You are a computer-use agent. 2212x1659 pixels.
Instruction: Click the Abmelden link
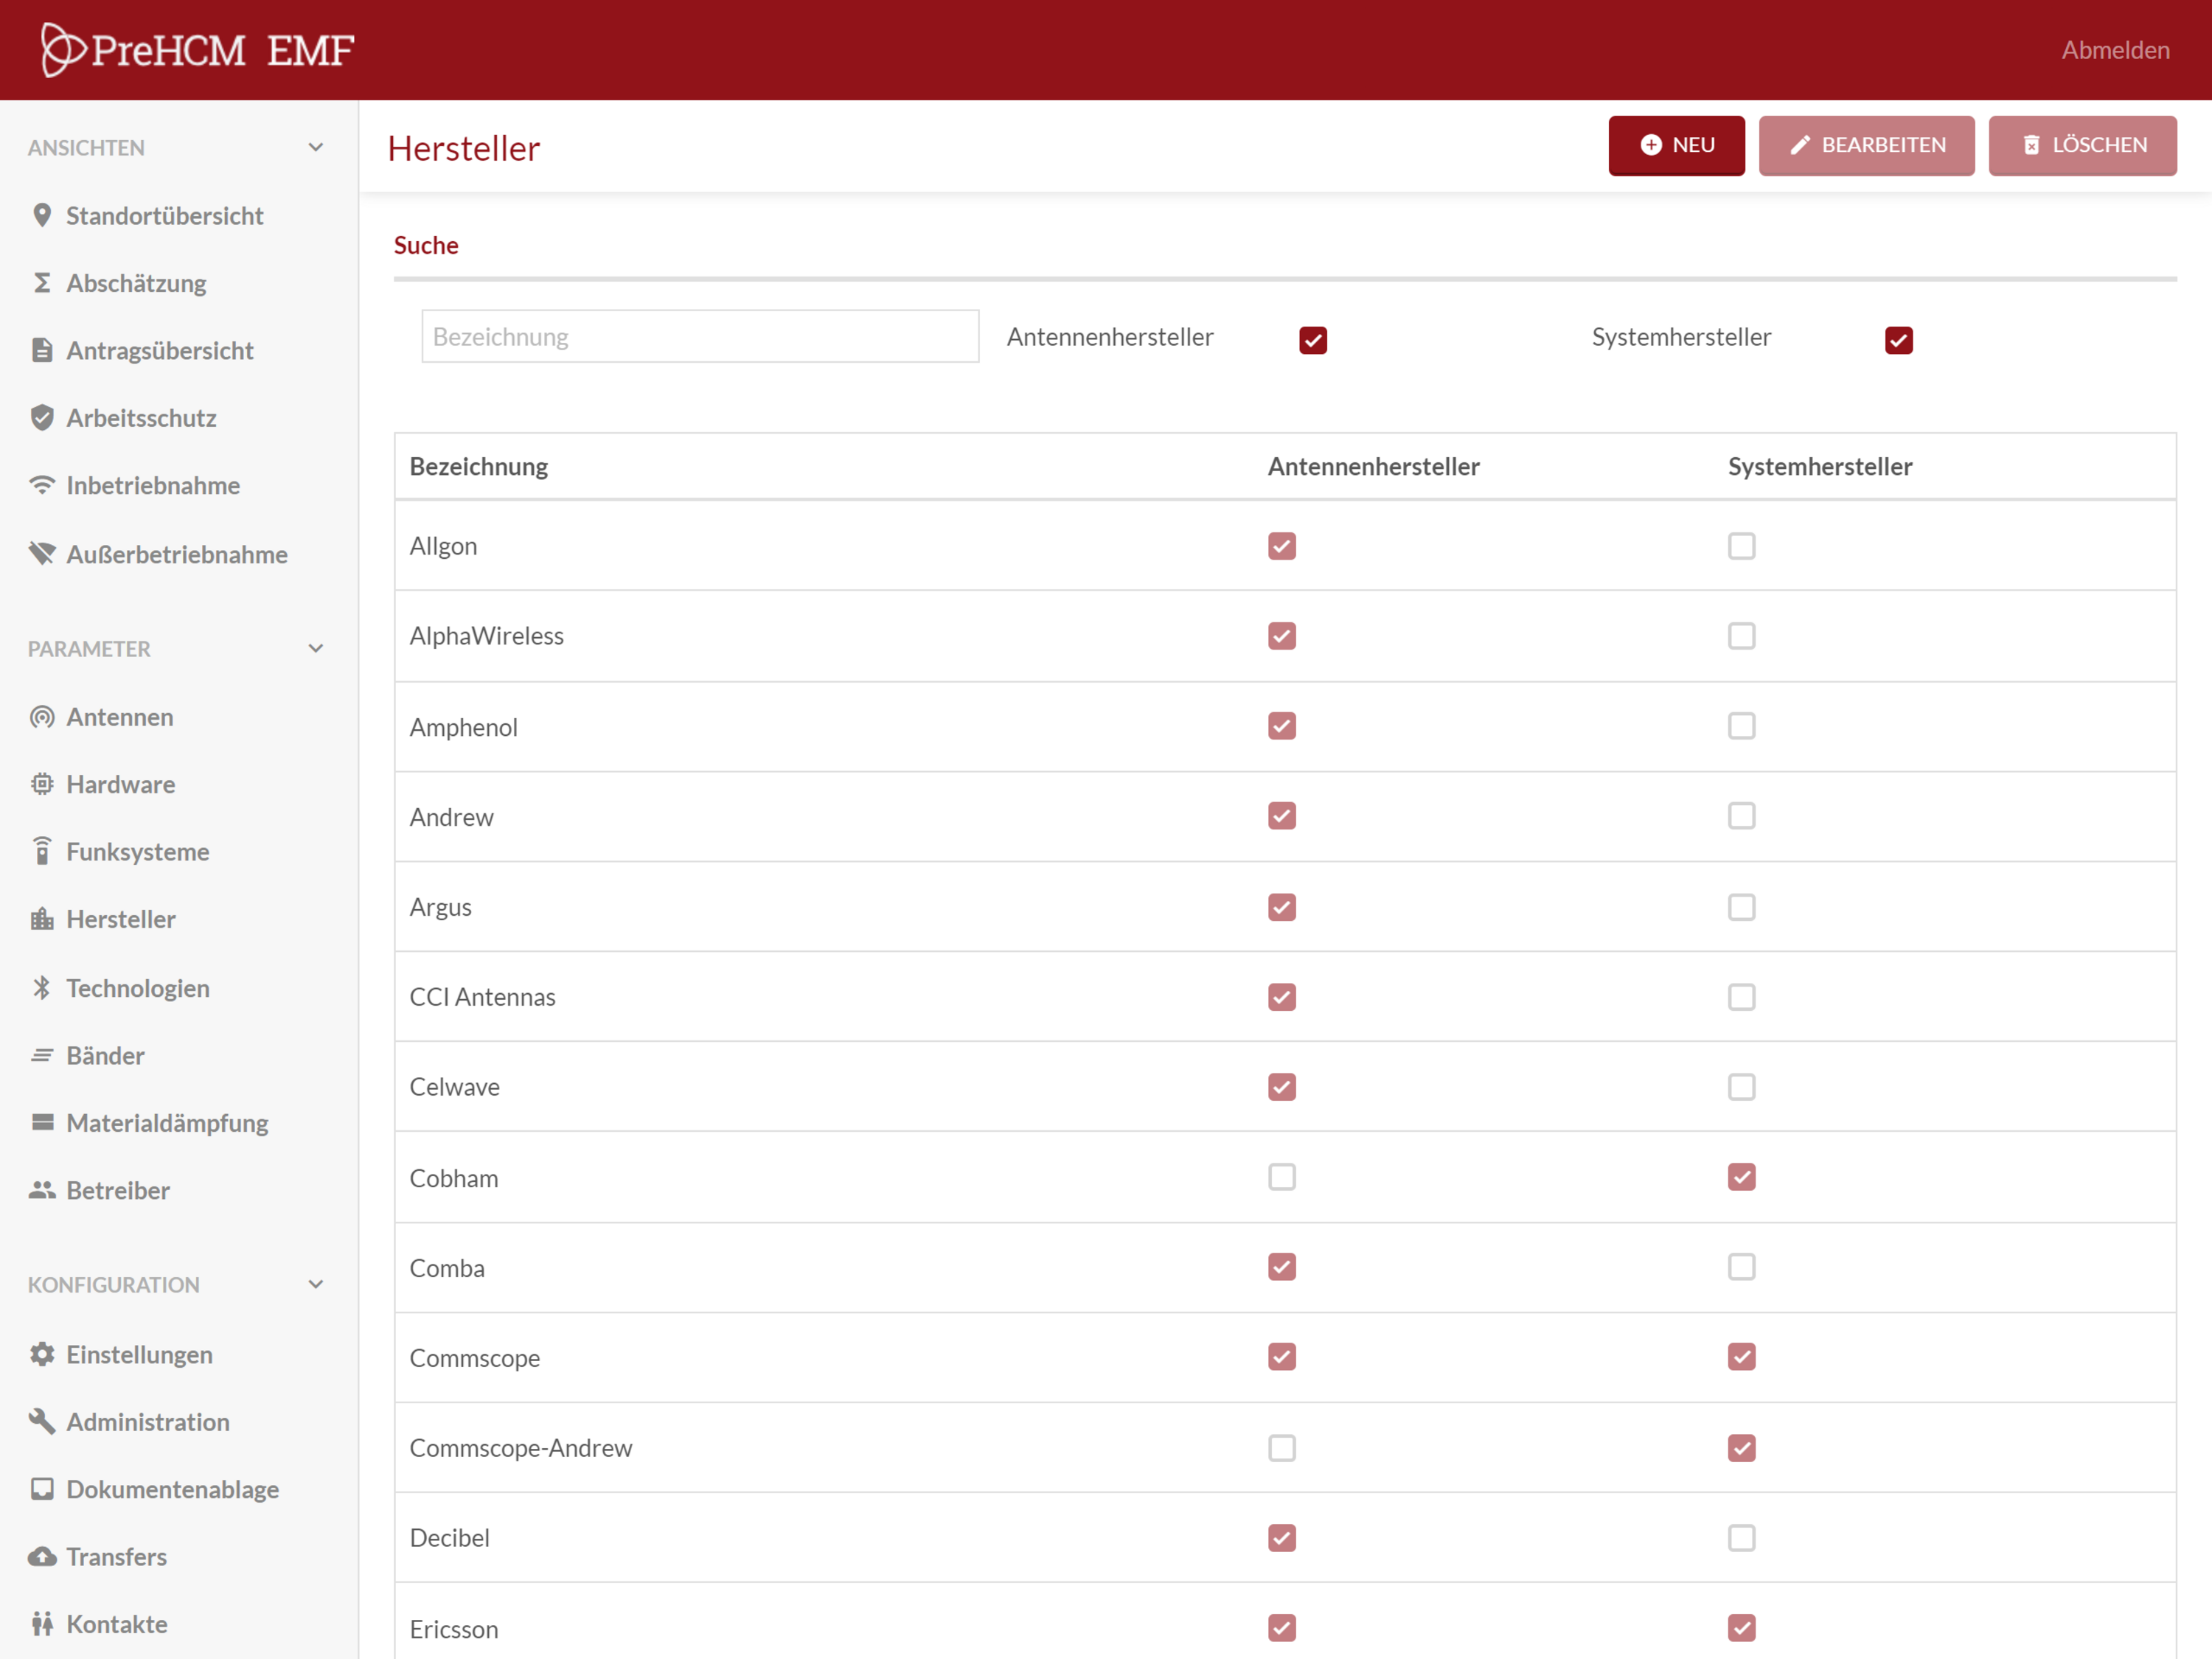point(2115,50)
